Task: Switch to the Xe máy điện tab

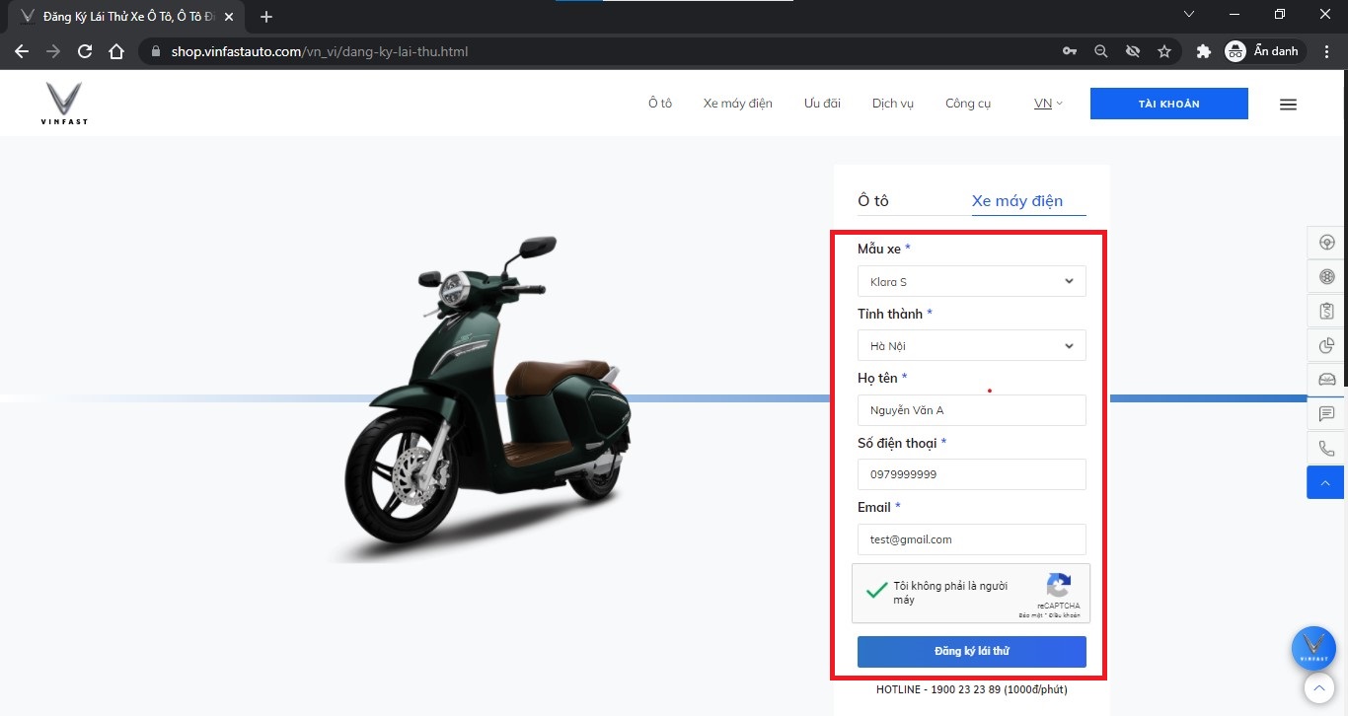Action: tap(1017, 200)
